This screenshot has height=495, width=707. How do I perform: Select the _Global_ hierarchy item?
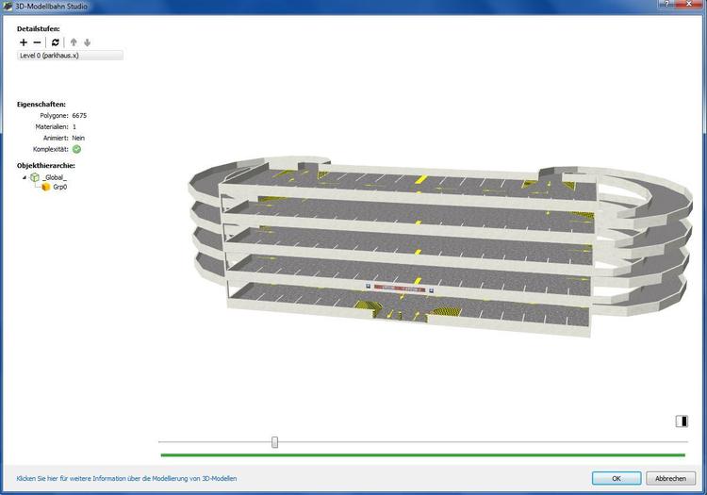tap(55, 177)
